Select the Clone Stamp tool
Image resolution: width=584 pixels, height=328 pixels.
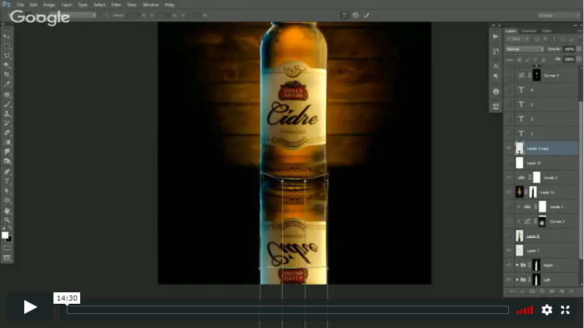click(7, 113)
